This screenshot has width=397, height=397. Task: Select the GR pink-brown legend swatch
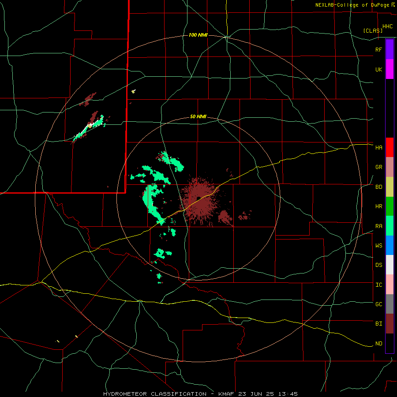[390, 167]
